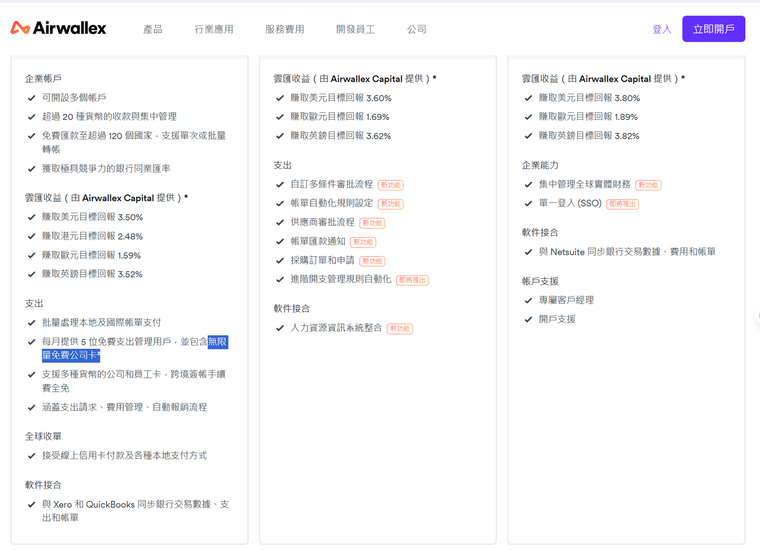Select 開發員工 in the navigation bar
Viewport: 760px width, 550px height.
[x=355, y=28]
